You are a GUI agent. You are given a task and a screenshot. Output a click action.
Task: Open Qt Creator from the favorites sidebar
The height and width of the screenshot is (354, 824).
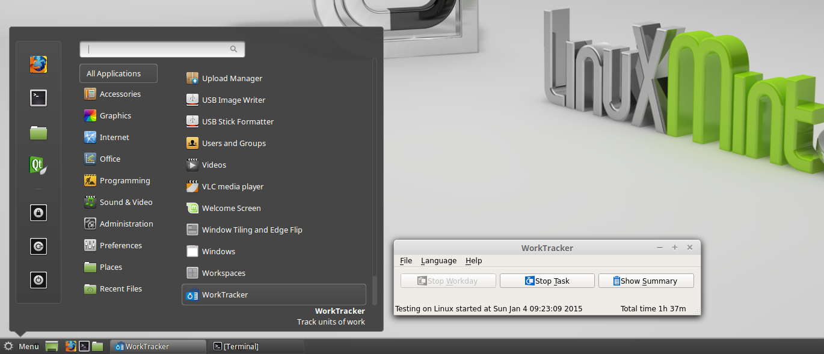38,165
